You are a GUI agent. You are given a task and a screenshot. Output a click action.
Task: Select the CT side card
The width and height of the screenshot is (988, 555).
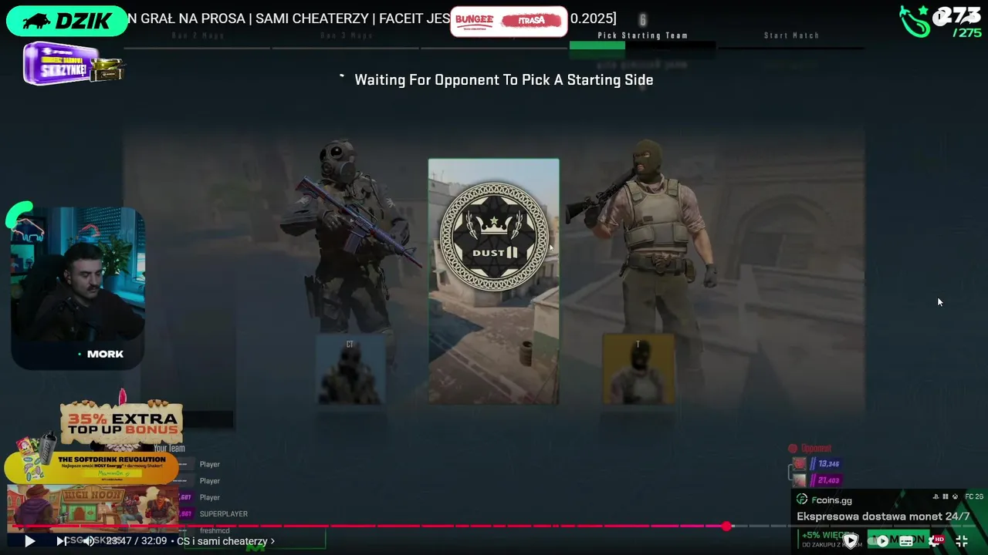coord(351,369)
